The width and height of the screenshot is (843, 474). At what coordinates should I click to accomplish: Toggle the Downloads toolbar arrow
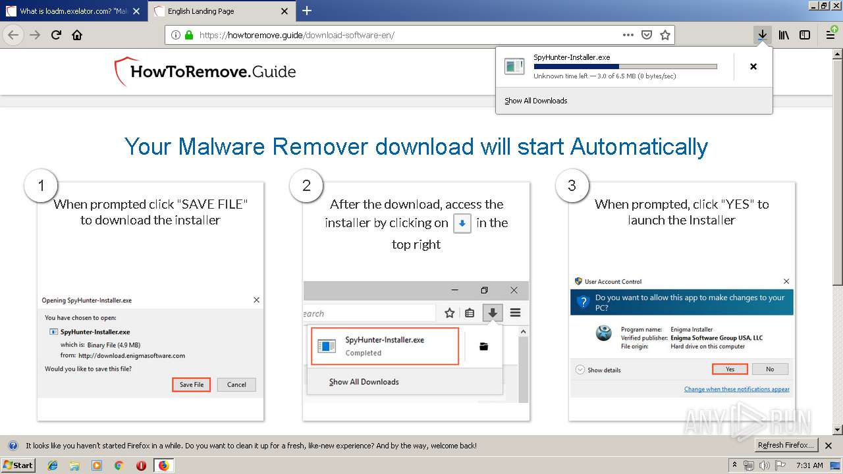(x=762, y=35)
